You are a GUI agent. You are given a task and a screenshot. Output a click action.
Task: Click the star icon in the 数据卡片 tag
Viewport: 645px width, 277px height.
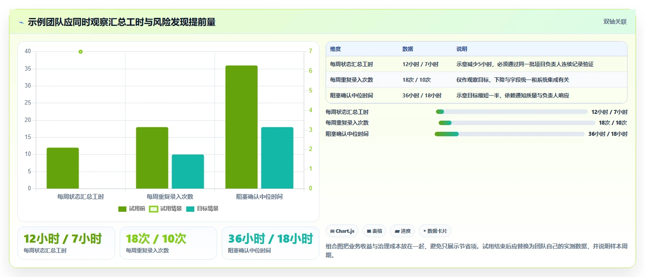425,231
